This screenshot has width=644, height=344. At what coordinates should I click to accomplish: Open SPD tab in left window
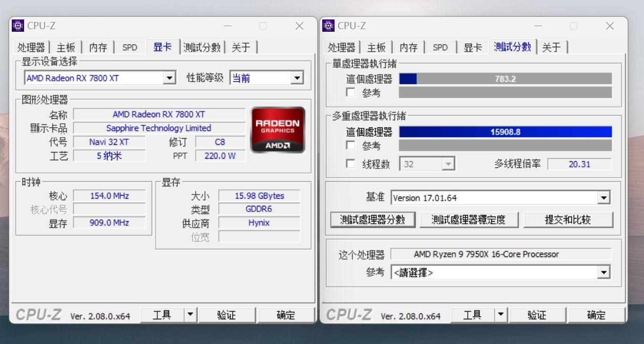pos(130,48)
